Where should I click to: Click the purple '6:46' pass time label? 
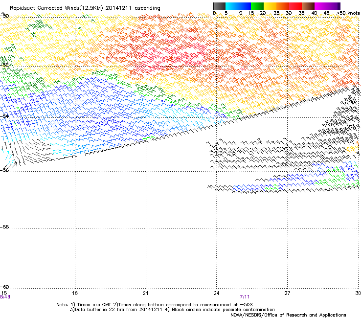(5, 297)
